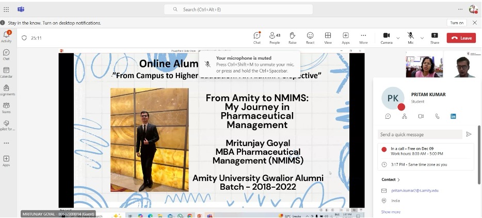Select the man's video thumbnail
Viewport: 482px width, 218px height.
(x=462, y=64)
